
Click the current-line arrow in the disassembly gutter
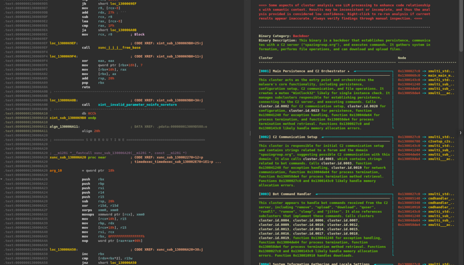tap(2, 179)
